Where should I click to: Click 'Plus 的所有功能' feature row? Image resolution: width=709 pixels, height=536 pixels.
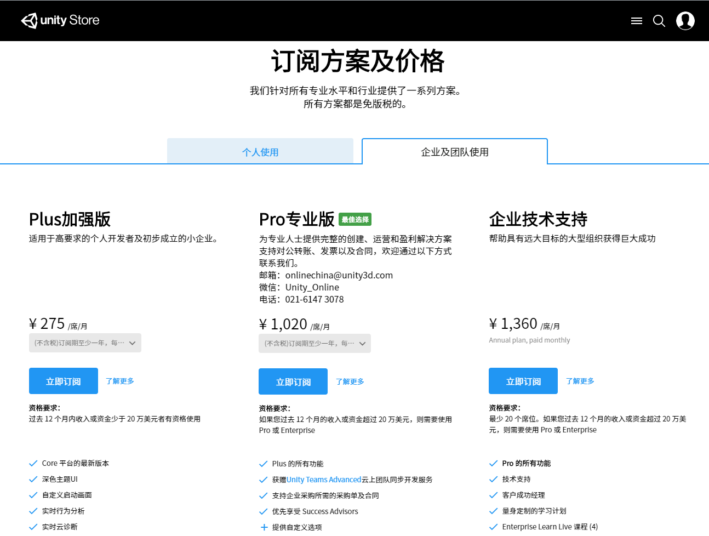pyautogui.click(x=291, y=464)
